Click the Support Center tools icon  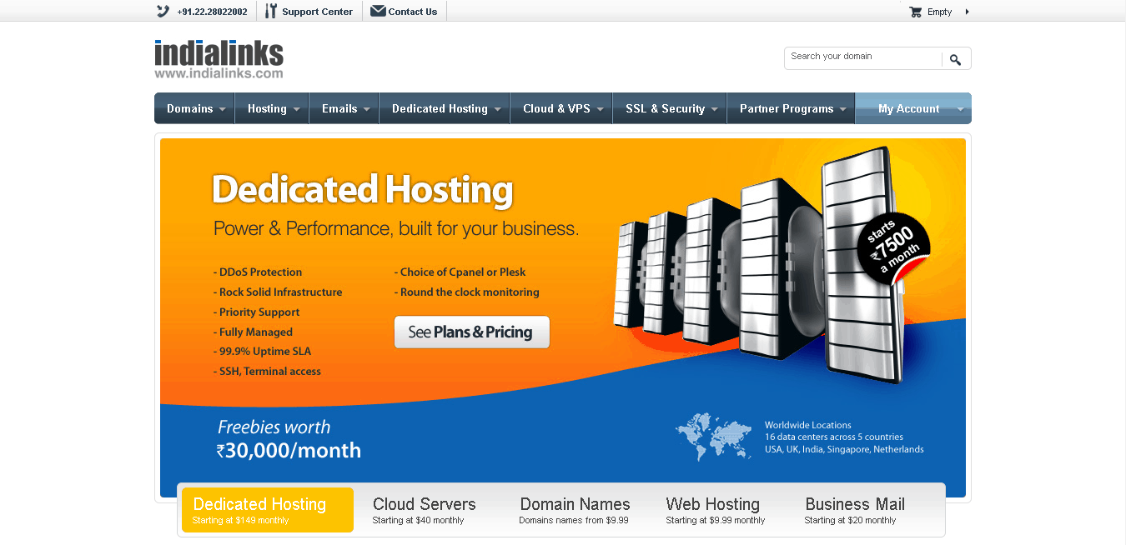point(271,11)
